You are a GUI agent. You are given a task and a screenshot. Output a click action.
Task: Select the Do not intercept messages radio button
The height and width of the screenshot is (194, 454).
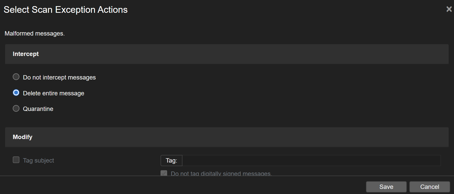coord(16,77)
